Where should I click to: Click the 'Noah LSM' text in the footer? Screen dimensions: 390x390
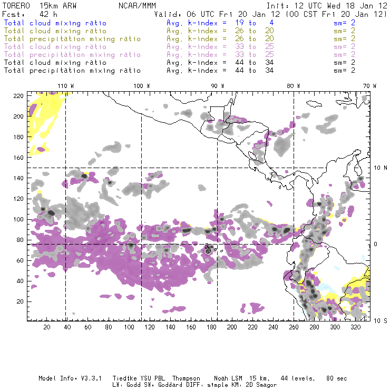coord(228,378)
